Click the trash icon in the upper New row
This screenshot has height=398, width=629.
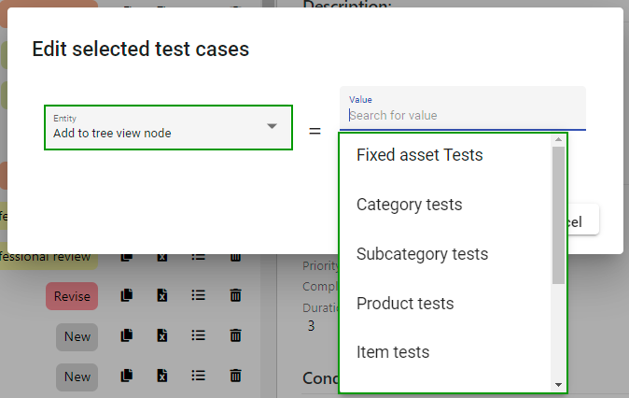click(235, 335)
